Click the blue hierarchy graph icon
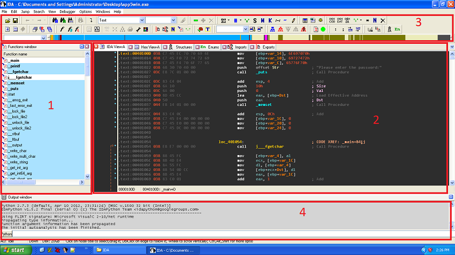The height and width of the screenshot is (255, 455). [x=272, y=29]
